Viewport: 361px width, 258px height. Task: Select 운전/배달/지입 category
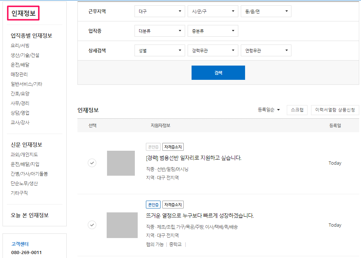25,164
